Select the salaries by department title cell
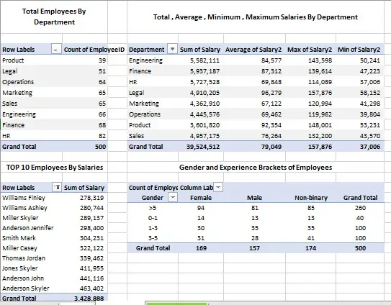 point(256,17)
